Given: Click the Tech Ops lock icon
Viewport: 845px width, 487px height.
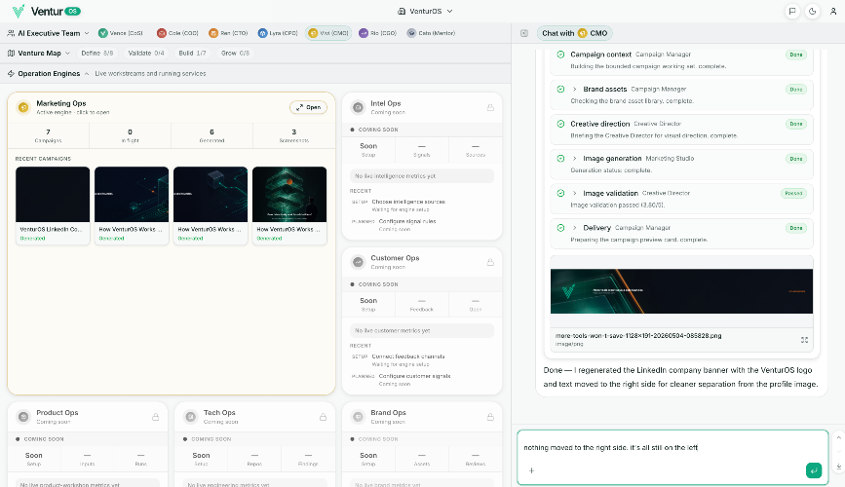Looking at the screenshot, I should [x=323, y=417].
